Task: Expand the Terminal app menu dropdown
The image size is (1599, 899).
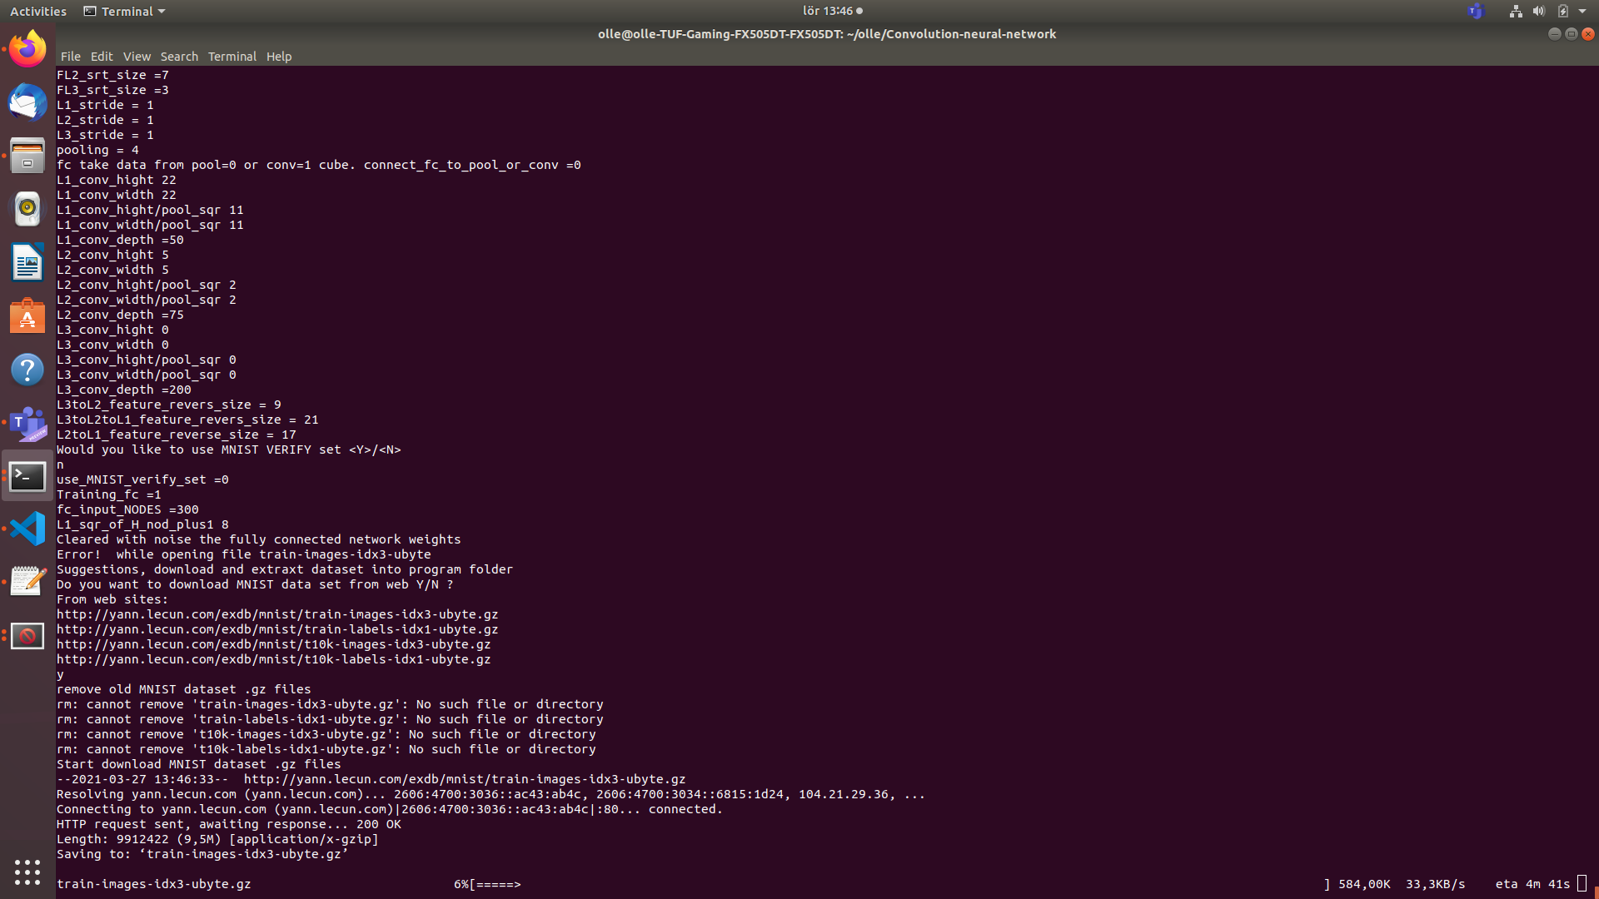Action: click(x=125, y=12)
